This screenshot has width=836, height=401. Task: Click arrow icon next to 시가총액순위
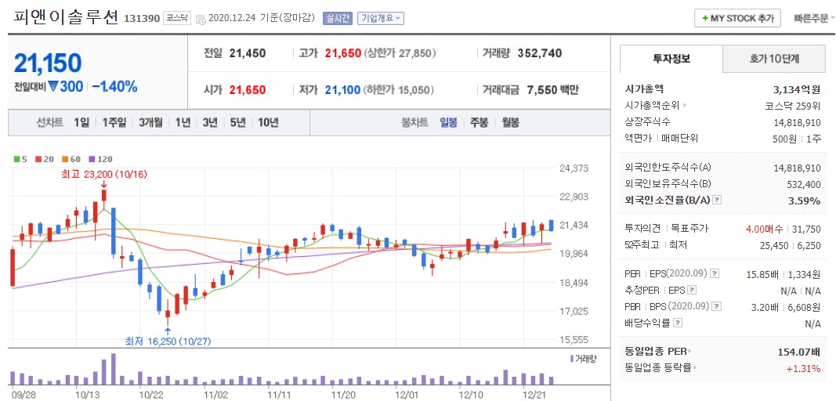pyautogui.click(x=686, y=106)
